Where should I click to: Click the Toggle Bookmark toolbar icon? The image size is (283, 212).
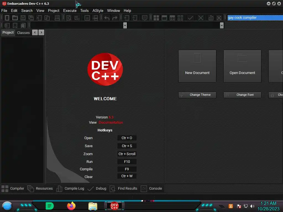(x=15, y=25)
